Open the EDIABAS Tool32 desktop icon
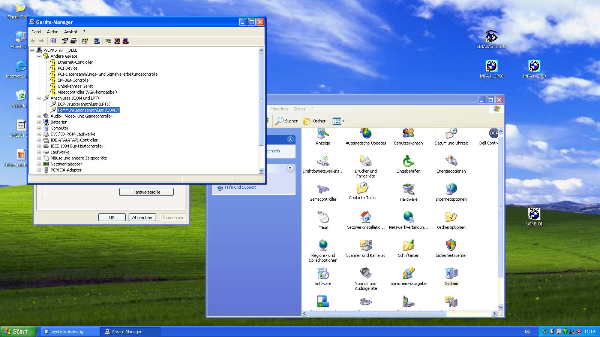 (x=491, y=37)
